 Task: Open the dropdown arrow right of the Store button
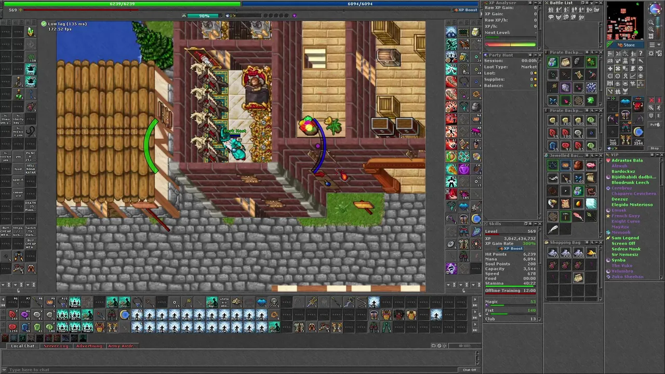(659, 45)
